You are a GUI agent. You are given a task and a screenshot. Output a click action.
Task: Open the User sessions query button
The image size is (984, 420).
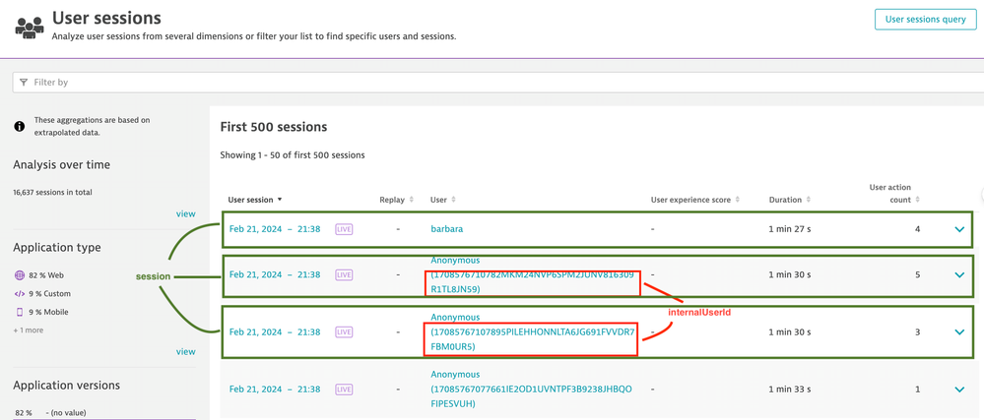[925, 19]
